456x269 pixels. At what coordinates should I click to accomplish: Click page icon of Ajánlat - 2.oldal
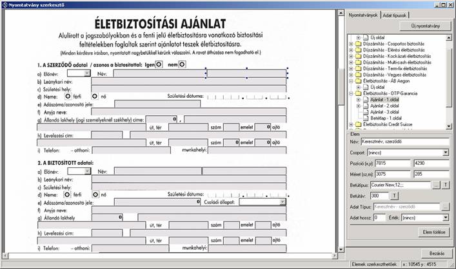click(x=366, y=106)
